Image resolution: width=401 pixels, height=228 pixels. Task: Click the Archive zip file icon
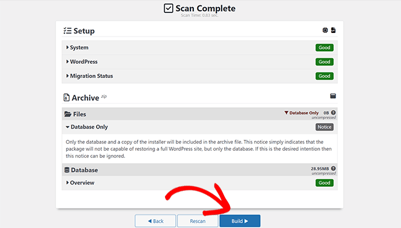pos(67,97)
